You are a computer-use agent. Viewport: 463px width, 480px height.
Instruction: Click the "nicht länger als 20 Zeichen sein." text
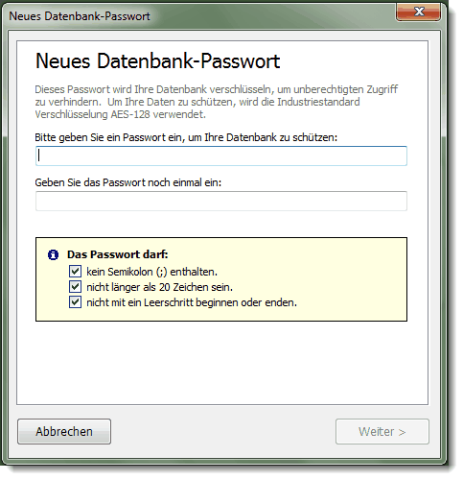(x=159, y=287)
